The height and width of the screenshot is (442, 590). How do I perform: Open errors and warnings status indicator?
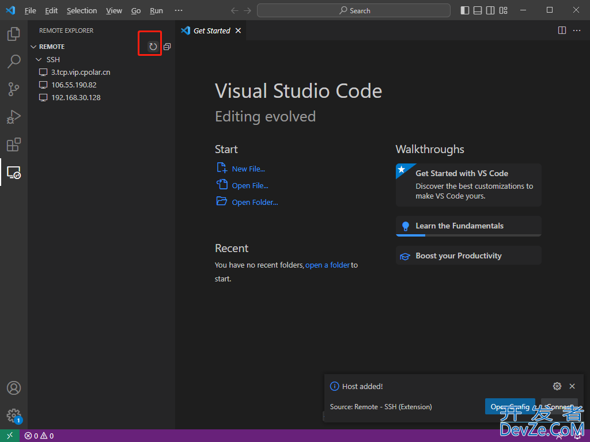39,436
